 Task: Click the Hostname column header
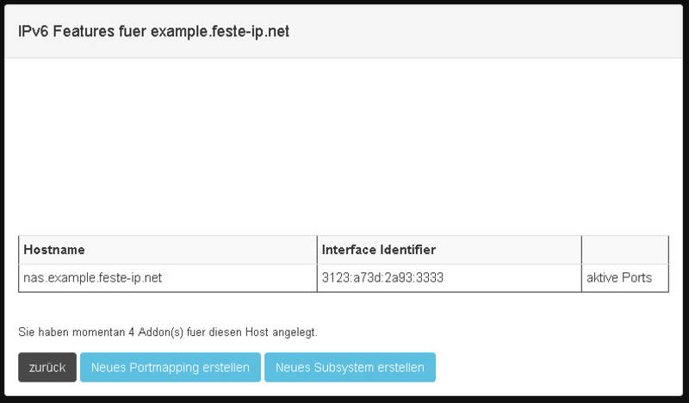click(x=168, y=250)
